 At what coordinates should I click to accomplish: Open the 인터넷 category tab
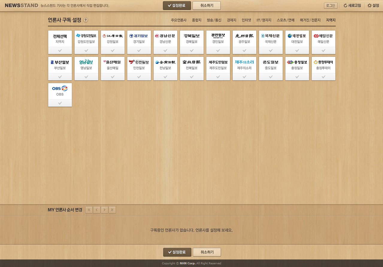(x=246, y=20)
